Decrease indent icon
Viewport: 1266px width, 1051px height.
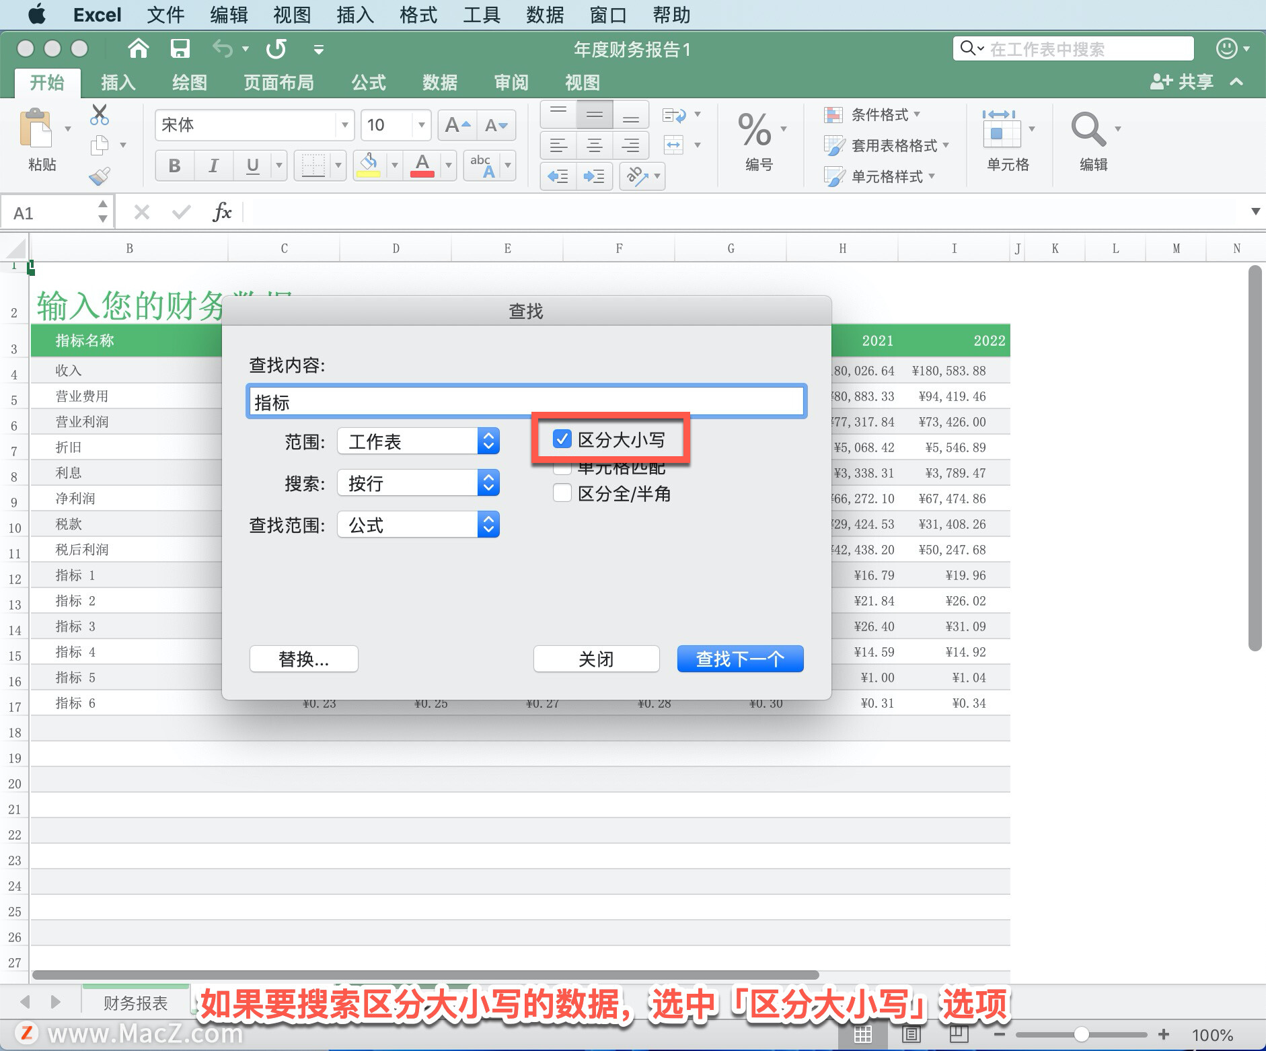point(558,176)
